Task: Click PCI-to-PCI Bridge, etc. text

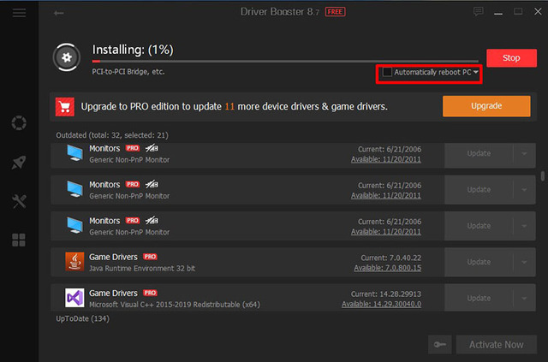Action: 128,72
